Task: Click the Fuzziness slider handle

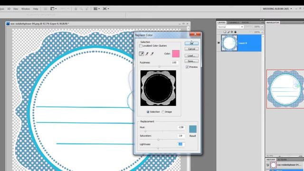Action: [x=159, y=66]
